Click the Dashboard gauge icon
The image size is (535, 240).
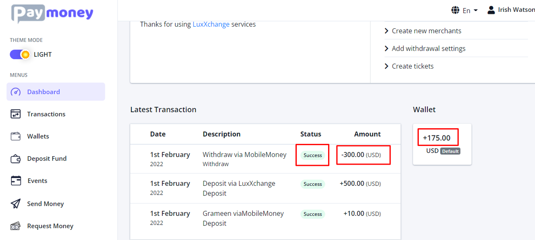click(16, 92)
